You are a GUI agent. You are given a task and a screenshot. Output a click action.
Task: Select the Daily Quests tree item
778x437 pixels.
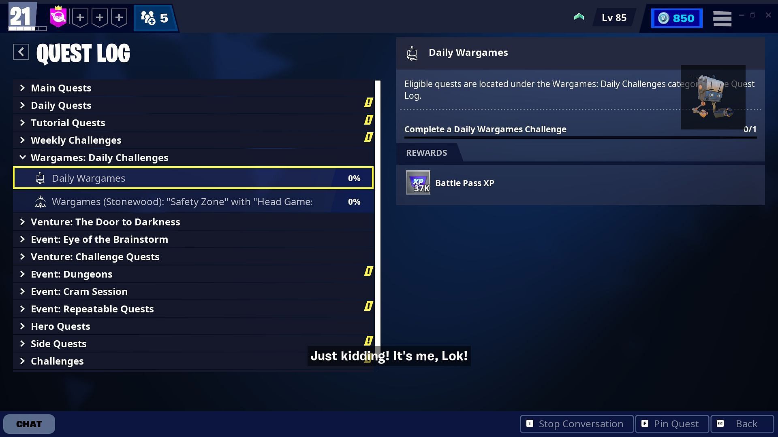pos(61,105)
